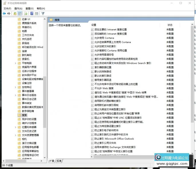Expand the 生物特征 tree node
Screen dimensions: 196x169
(15, 87)
